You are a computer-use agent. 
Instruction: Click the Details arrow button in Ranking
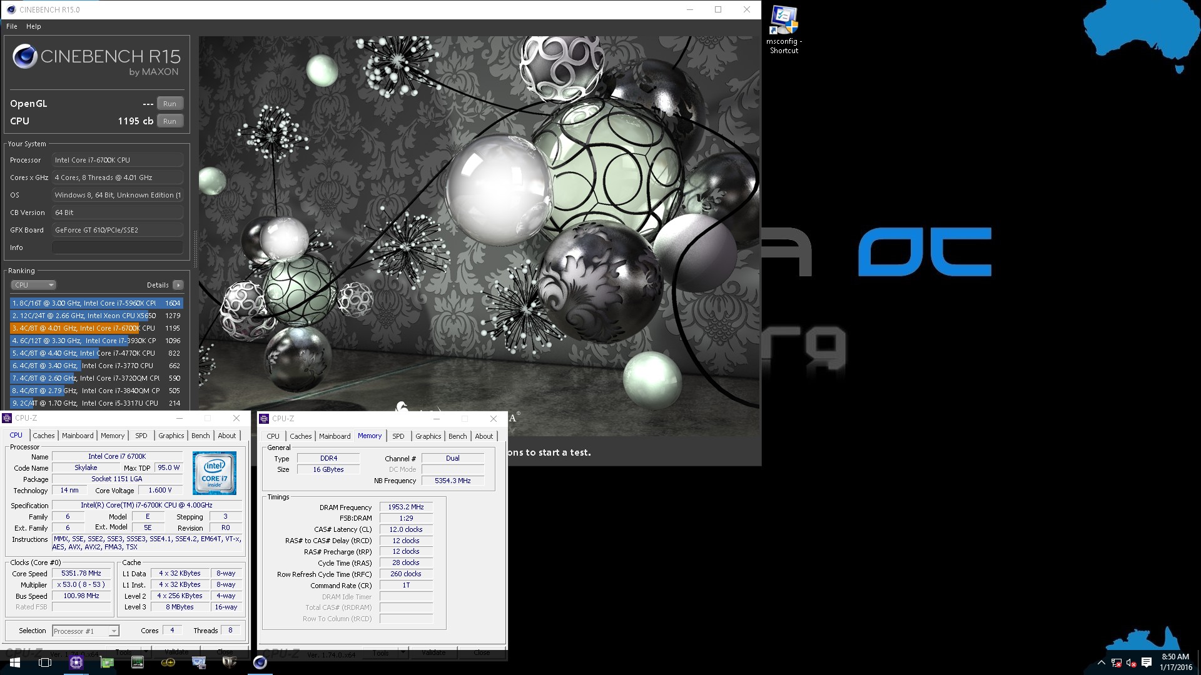(178, 285)
